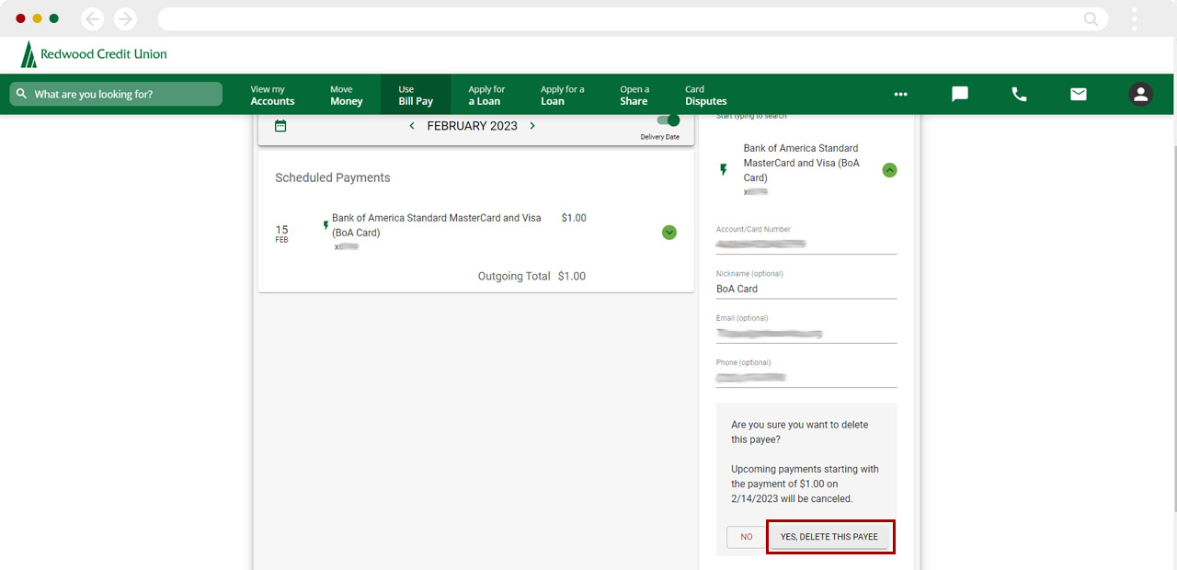Toggle the Delivery Date switch
The image size is (1177, 570).
click(668, 120)
